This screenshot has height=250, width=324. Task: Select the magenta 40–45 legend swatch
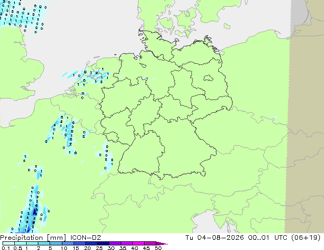coord(138,243)
